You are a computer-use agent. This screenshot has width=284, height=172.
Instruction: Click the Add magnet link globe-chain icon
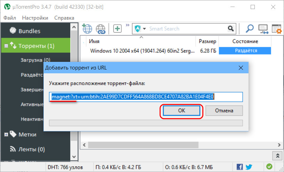100,29
